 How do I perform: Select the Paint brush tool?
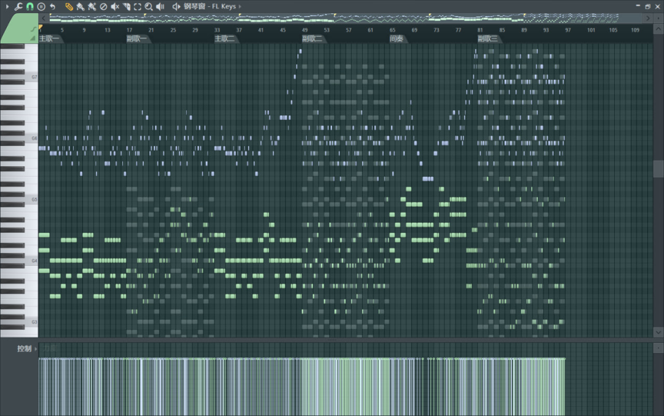coord(80,6)
